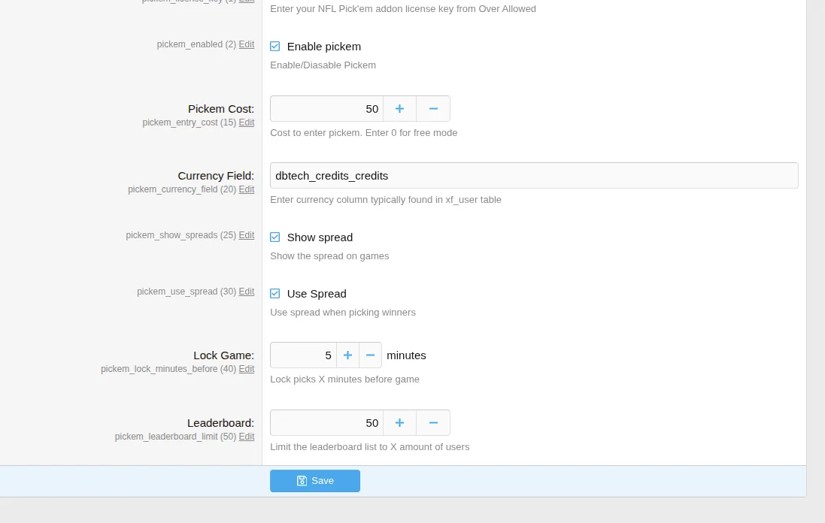Edit the pickem_entry_cost option
This screenshot has width=825, height=523.
tap(247, 122)
